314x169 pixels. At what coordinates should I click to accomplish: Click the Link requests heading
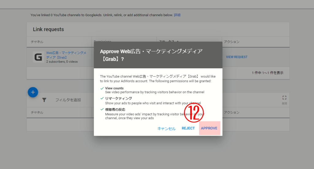click(x=48, y=29)
